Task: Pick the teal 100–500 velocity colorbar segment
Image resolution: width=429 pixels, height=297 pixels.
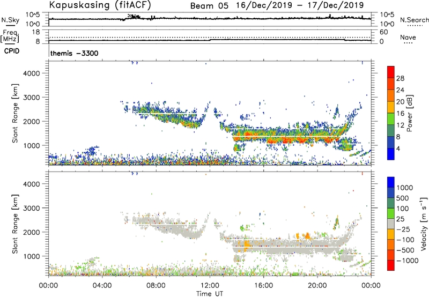Action: [x=391, y=203]
